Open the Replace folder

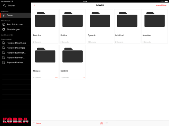click(x=45, y=62)
